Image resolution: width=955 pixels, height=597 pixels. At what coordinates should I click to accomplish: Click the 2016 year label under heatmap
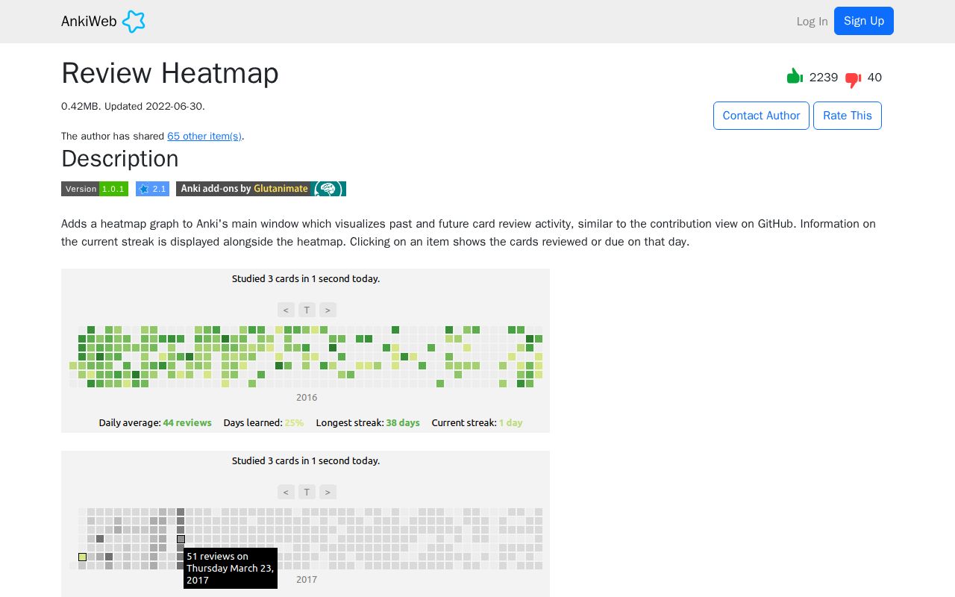tap(307, 398)
